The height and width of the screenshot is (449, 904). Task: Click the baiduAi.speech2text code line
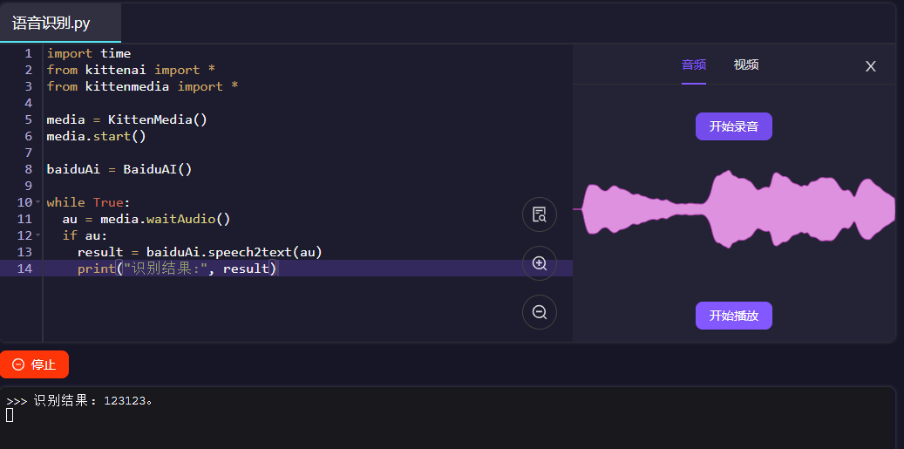pos(200,253)
